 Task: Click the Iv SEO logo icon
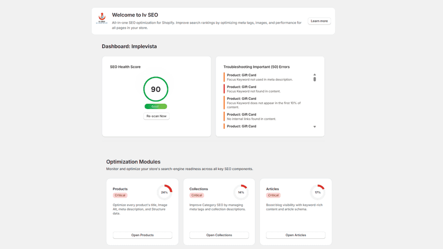102,18
